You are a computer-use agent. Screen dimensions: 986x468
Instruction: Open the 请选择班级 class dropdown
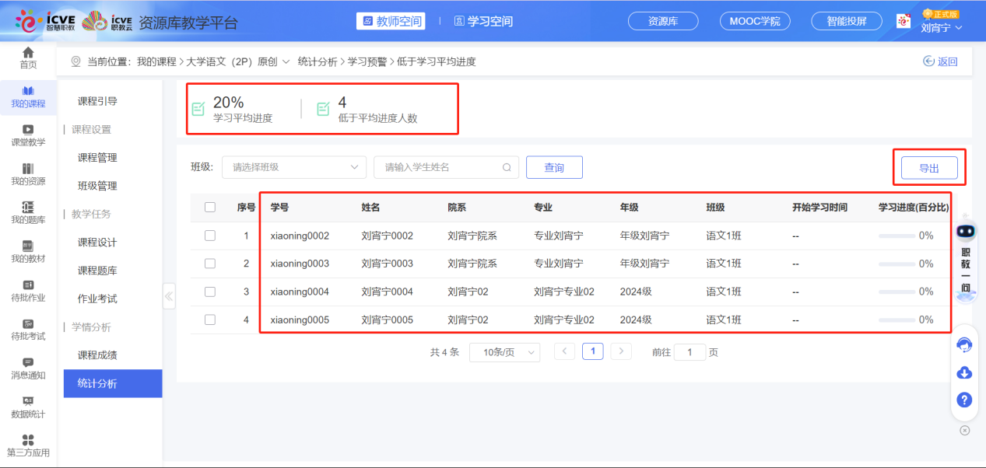point(293,166)
